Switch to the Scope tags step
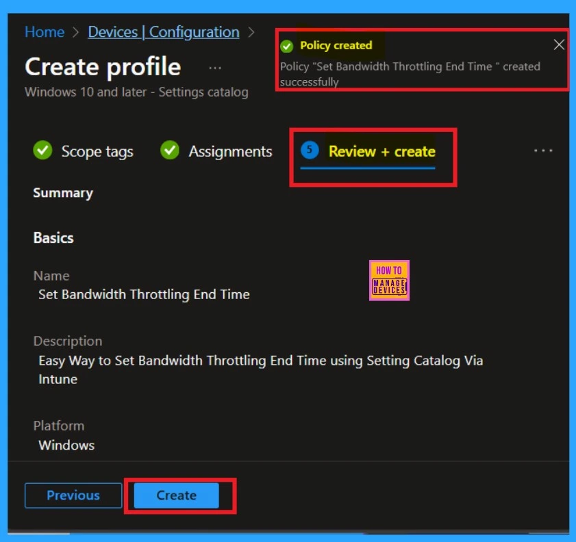Screen dimensions: 576x542 97,151
